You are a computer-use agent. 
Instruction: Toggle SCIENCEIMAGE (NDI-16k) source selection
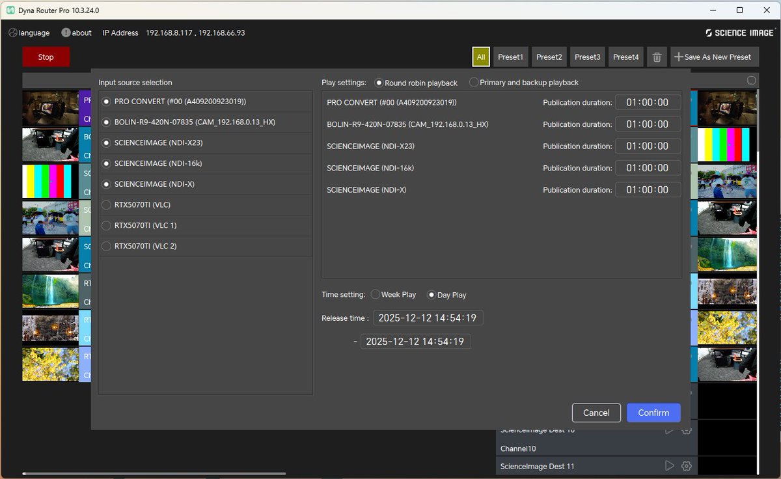point(107,163)
